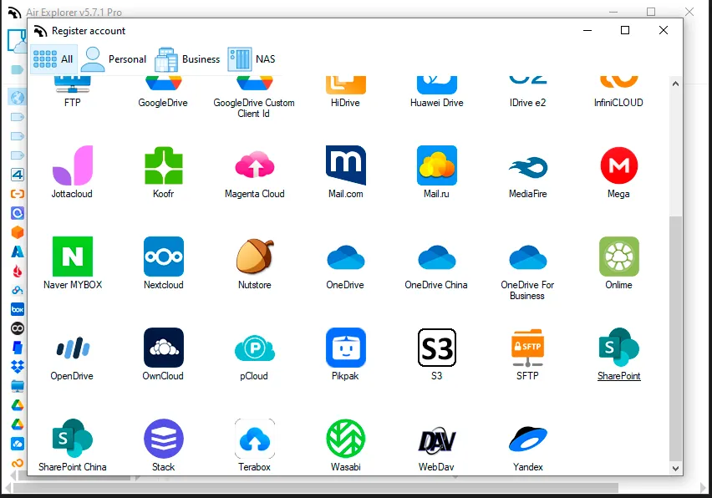712x498 pixels.
Task: Choose the S3 storage icon
Action: click(437, 348)
